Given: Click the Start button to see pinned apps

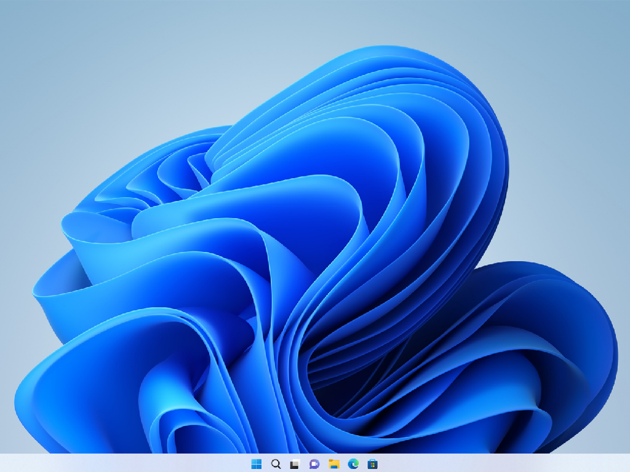Looking at the screenshot, I should [256, 464].
